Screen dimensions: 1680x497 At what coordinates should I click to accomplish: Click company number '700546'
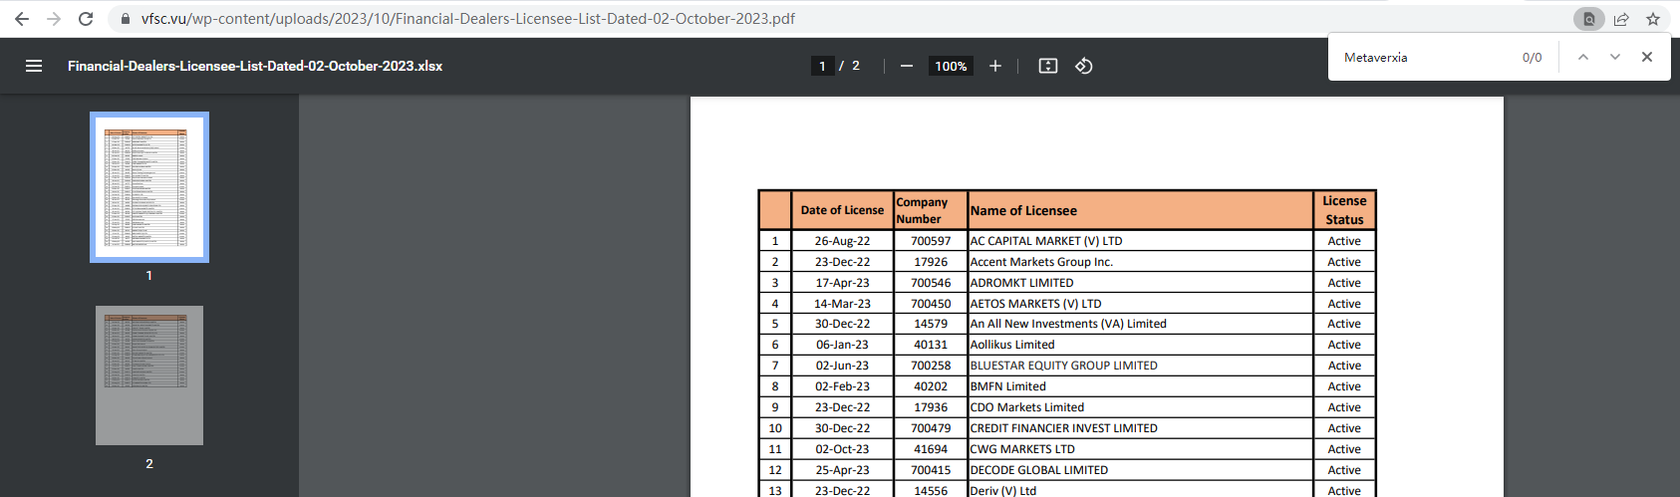pyautogui.click(x=931, y=283)
